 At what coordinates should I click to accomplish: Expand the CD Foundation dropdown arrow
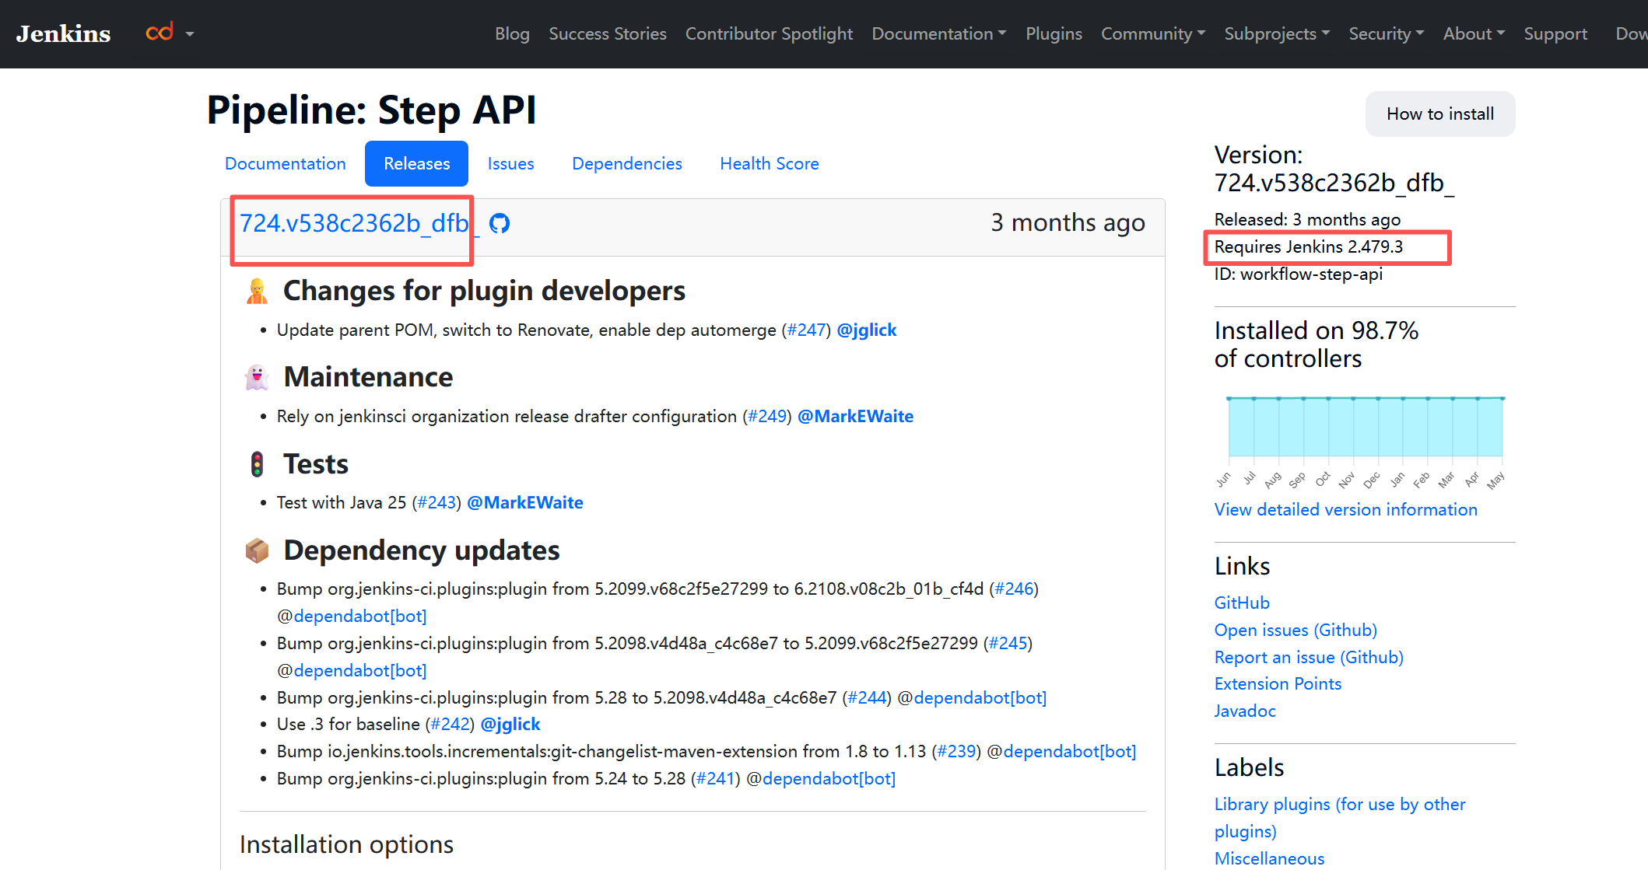click(190, 34)
